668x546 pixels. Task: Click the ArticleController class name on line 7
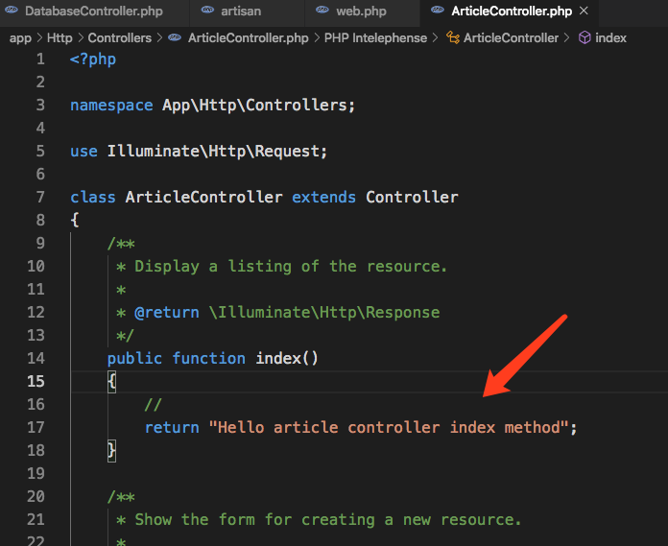click(x=203, y=197)
